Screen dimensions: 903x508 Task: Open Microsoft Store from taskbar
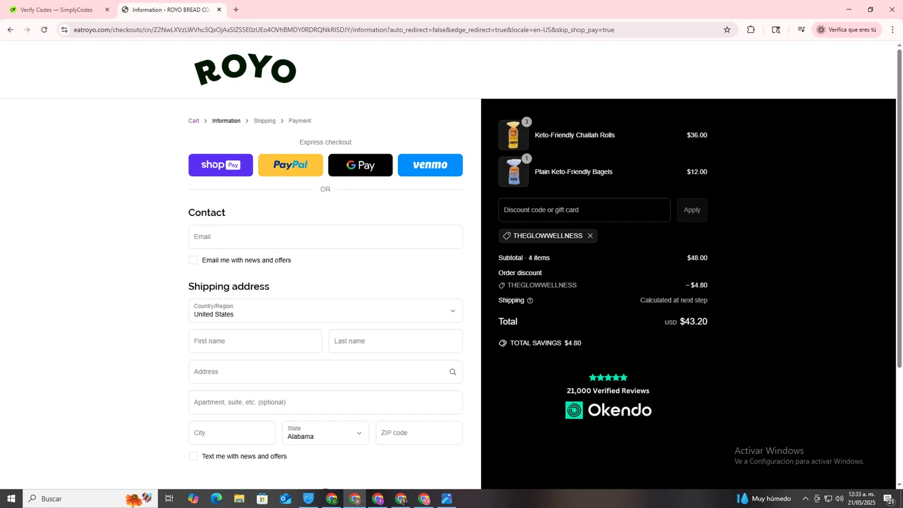pos(262,498)
